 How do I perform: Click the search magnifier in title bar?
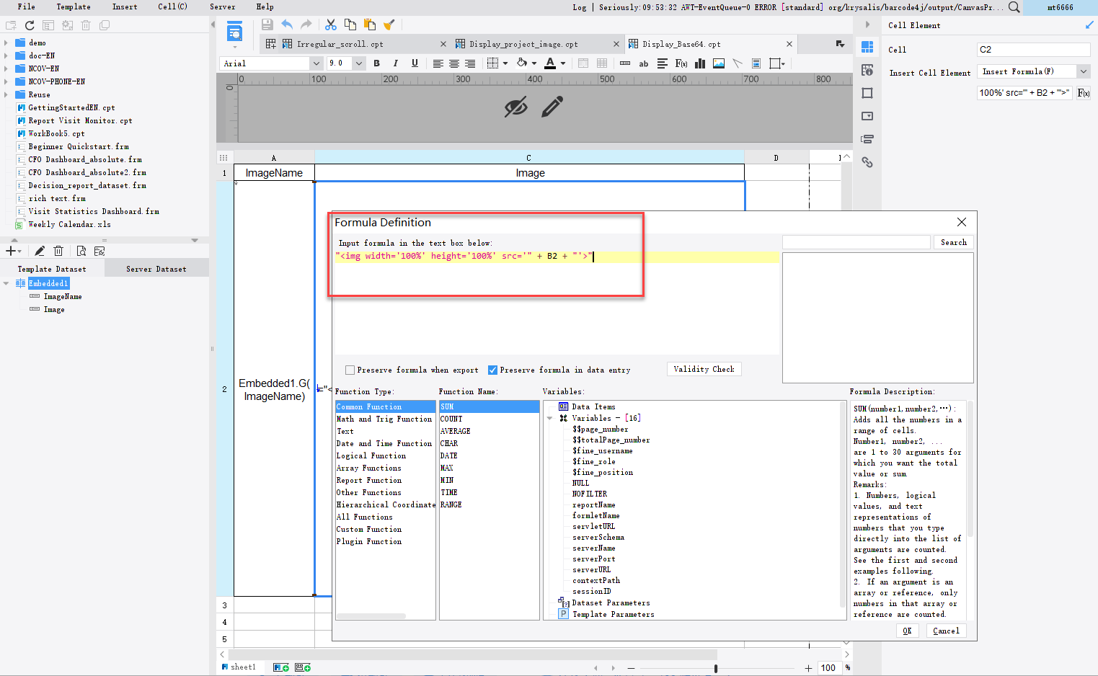(x=1014, y=7)
